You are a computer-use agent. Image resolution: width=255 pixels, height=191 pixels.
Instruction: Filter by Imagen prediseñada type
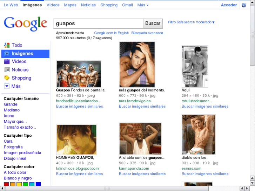pos(22,153)
